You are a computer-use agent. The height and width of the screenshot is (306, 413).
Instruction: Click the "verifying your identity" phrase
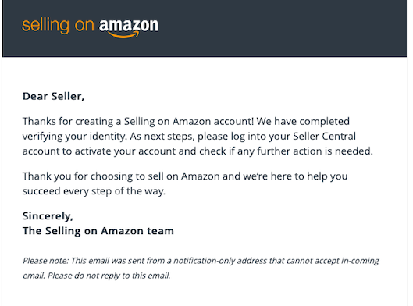coord(74,137)
